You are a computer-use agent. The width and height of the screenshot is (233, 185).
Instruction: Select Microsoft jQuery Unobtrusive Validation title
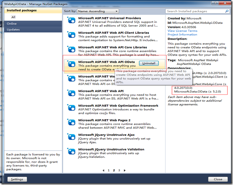111,149
